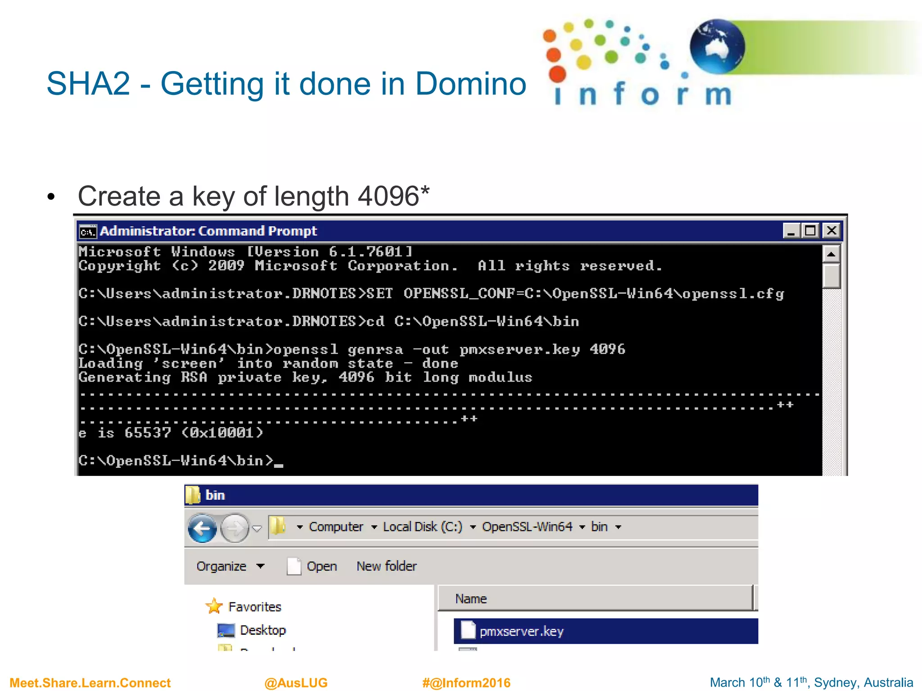This screenshot has width=922, height=691.
Task: Click the bin window folder icon
Action: pos(193,495)
